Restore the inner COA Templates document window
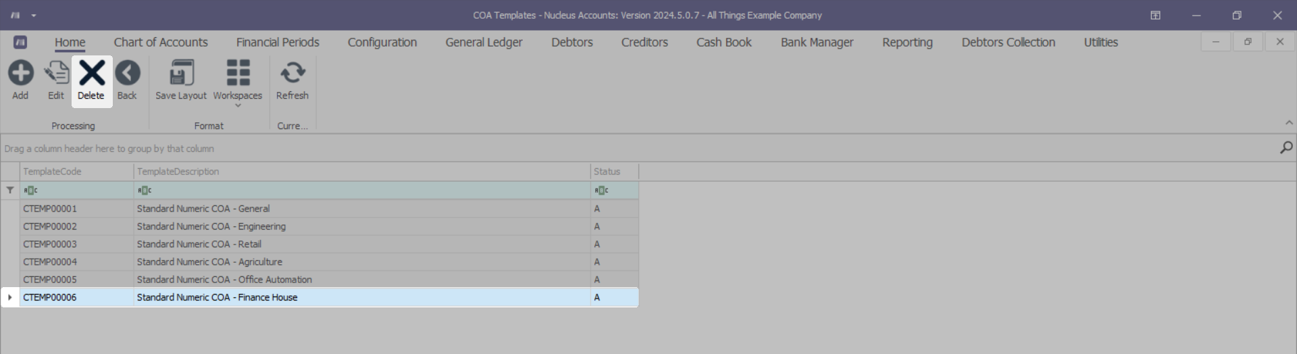This screenshot has height=354, width=1297. pyautogui.click(x=1248, y=42)
